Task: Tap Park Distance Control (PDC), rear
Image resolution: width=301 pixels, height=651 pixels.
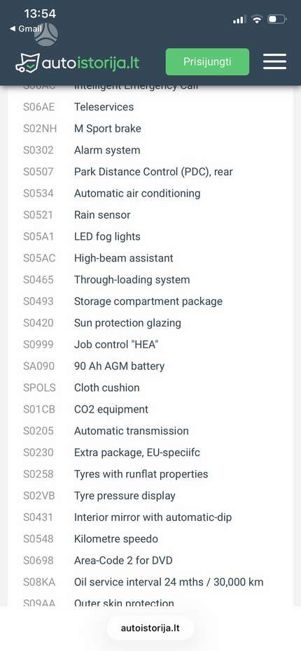Action: point(153,172)
